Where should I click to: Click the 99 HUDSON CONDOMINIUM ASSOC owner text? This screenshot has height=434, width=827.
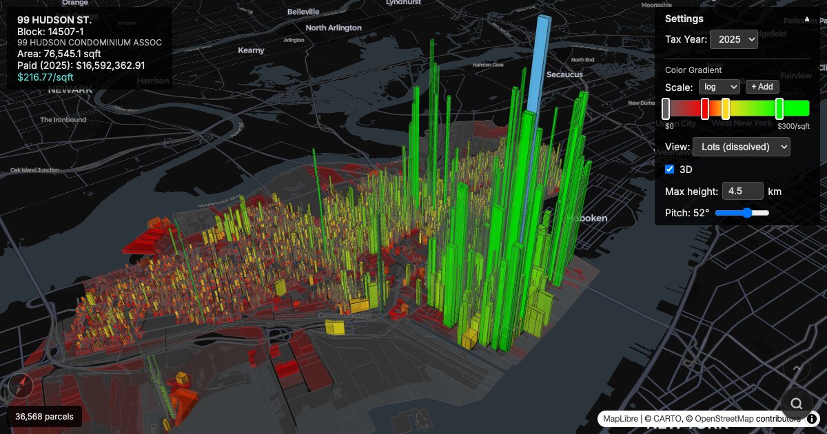click(90, 43)
